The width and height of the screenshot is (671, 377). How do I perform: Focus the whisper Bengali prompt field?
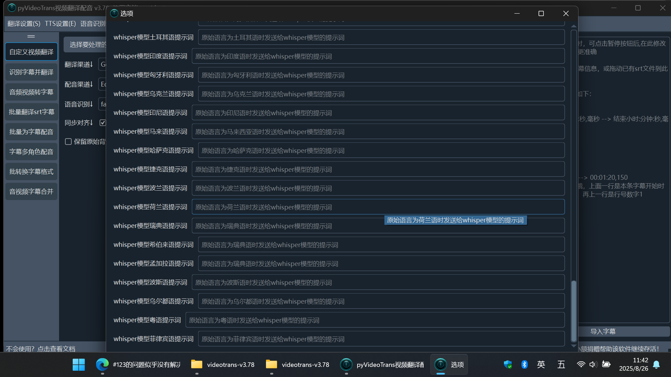click(381, 264)
